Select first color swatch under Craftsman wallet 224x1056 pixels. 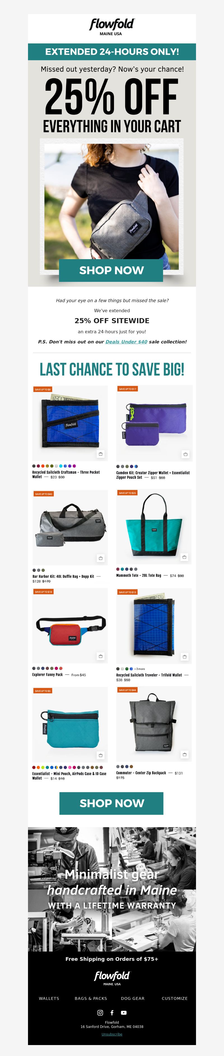[34, 466]
